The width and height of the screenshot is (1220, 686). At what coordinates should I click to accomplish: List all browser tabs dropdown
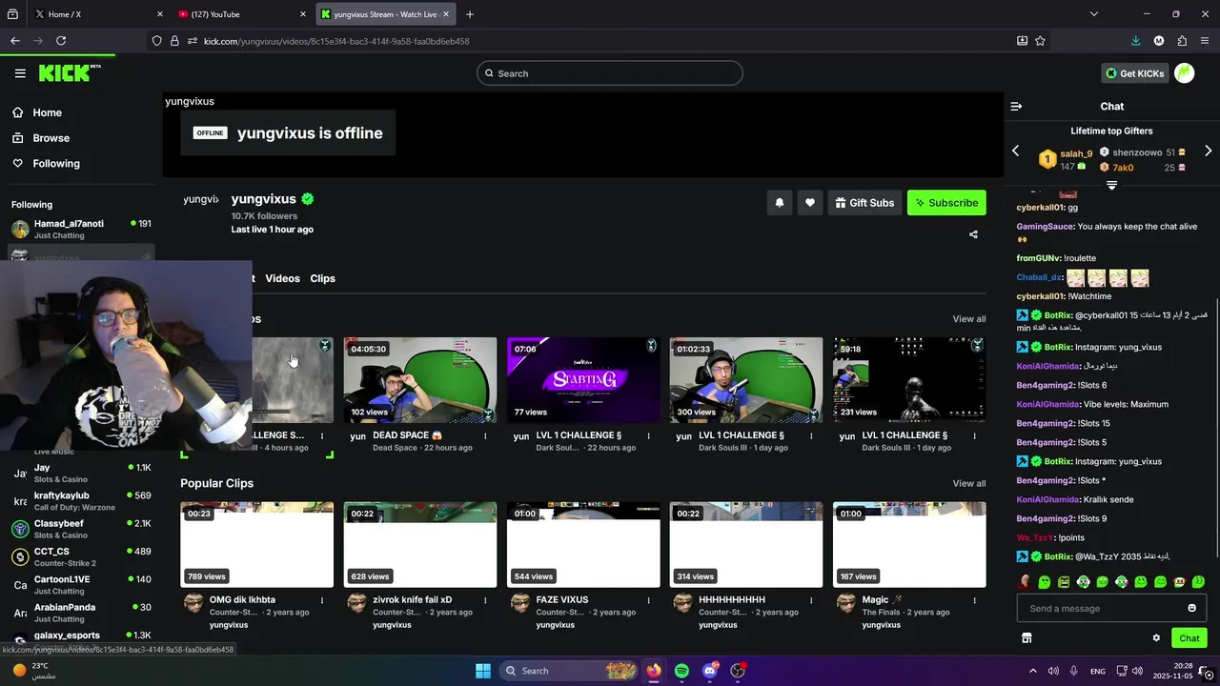(1093, 14)
